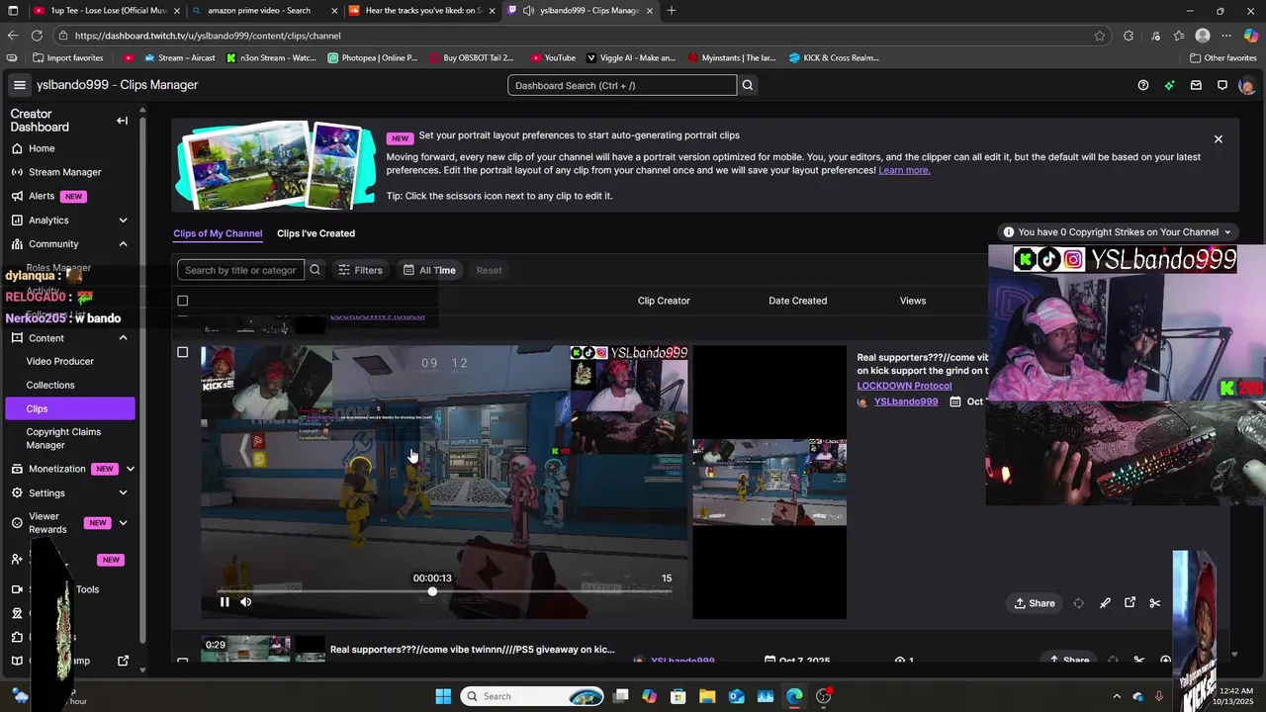The width and height of the screenshot is (1266, 712).
Task: Tick the select-all clips checkbox in the header
Action: click(182, 301)
